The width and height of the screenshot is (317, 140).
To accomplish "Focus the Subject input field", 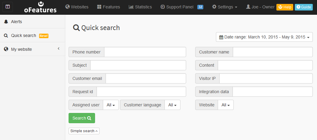I will 138,65.
